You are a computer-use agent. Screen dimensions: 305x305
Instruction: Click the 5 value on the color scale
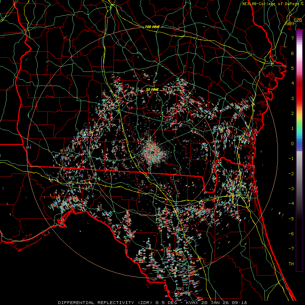[292, 68]
